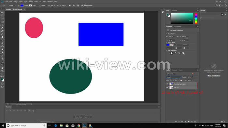228x128 pixels.
Task: Open the Shape tool mode dropdown
Action: [x=12, y=6]
